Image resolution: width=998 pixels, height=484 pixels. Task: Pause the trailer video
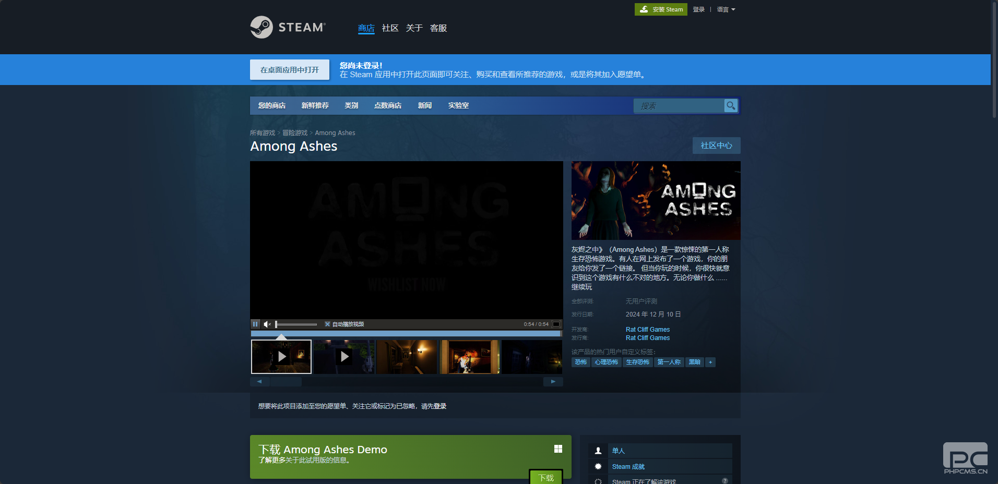coord(255,324)
